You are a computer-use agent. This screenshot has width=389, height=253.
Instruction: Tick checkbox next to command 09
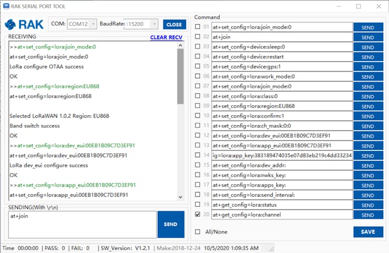198,106
